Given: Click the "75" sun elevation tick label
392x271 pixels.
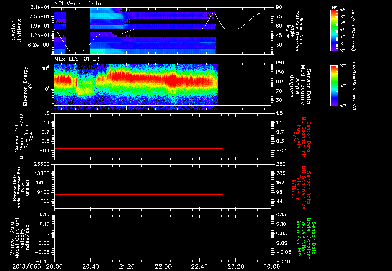Looking at the screenshot, I should 279,16.
